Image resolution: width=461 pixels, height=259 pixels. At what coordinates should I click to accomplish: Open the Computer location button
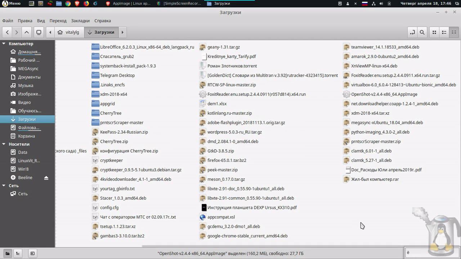tap(39, 32)
